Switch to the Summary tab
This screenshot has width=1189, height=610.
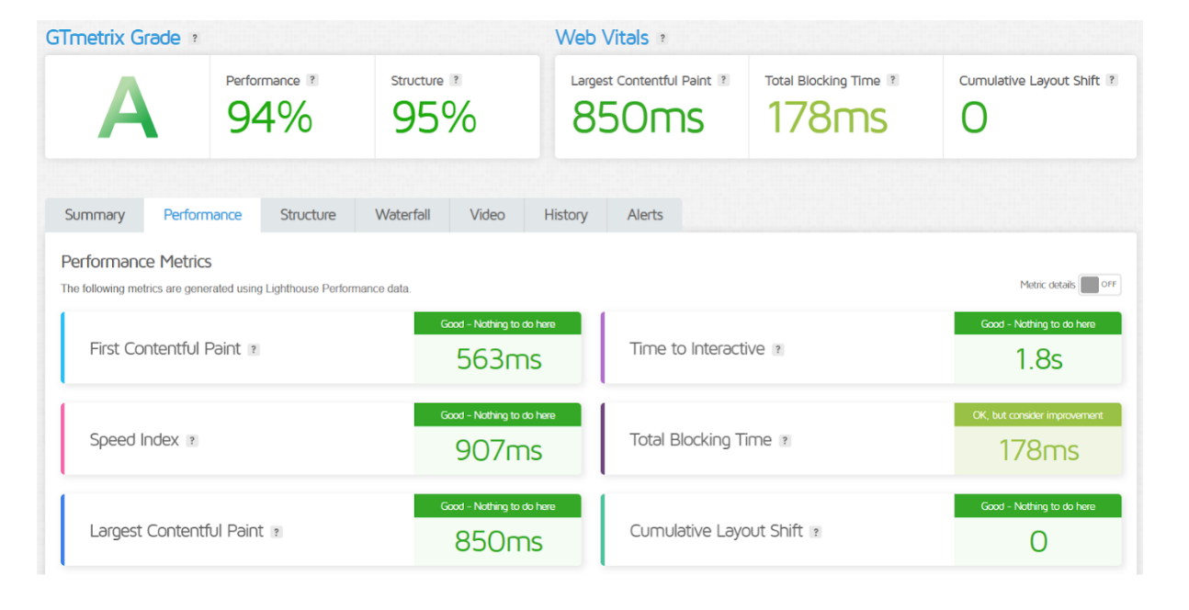(x=95, y=215)
